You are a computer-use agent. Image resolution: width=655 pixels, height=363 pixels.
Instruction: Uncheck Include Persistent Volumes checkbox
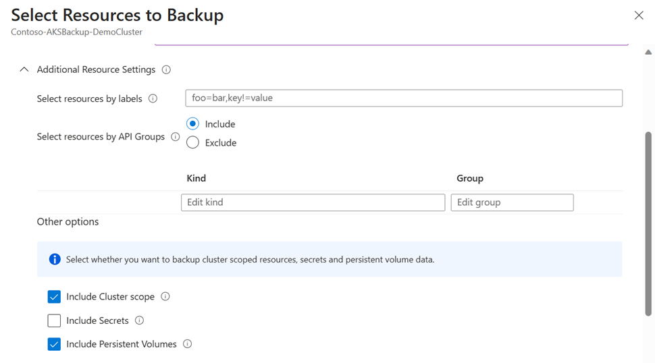[55, 344]
